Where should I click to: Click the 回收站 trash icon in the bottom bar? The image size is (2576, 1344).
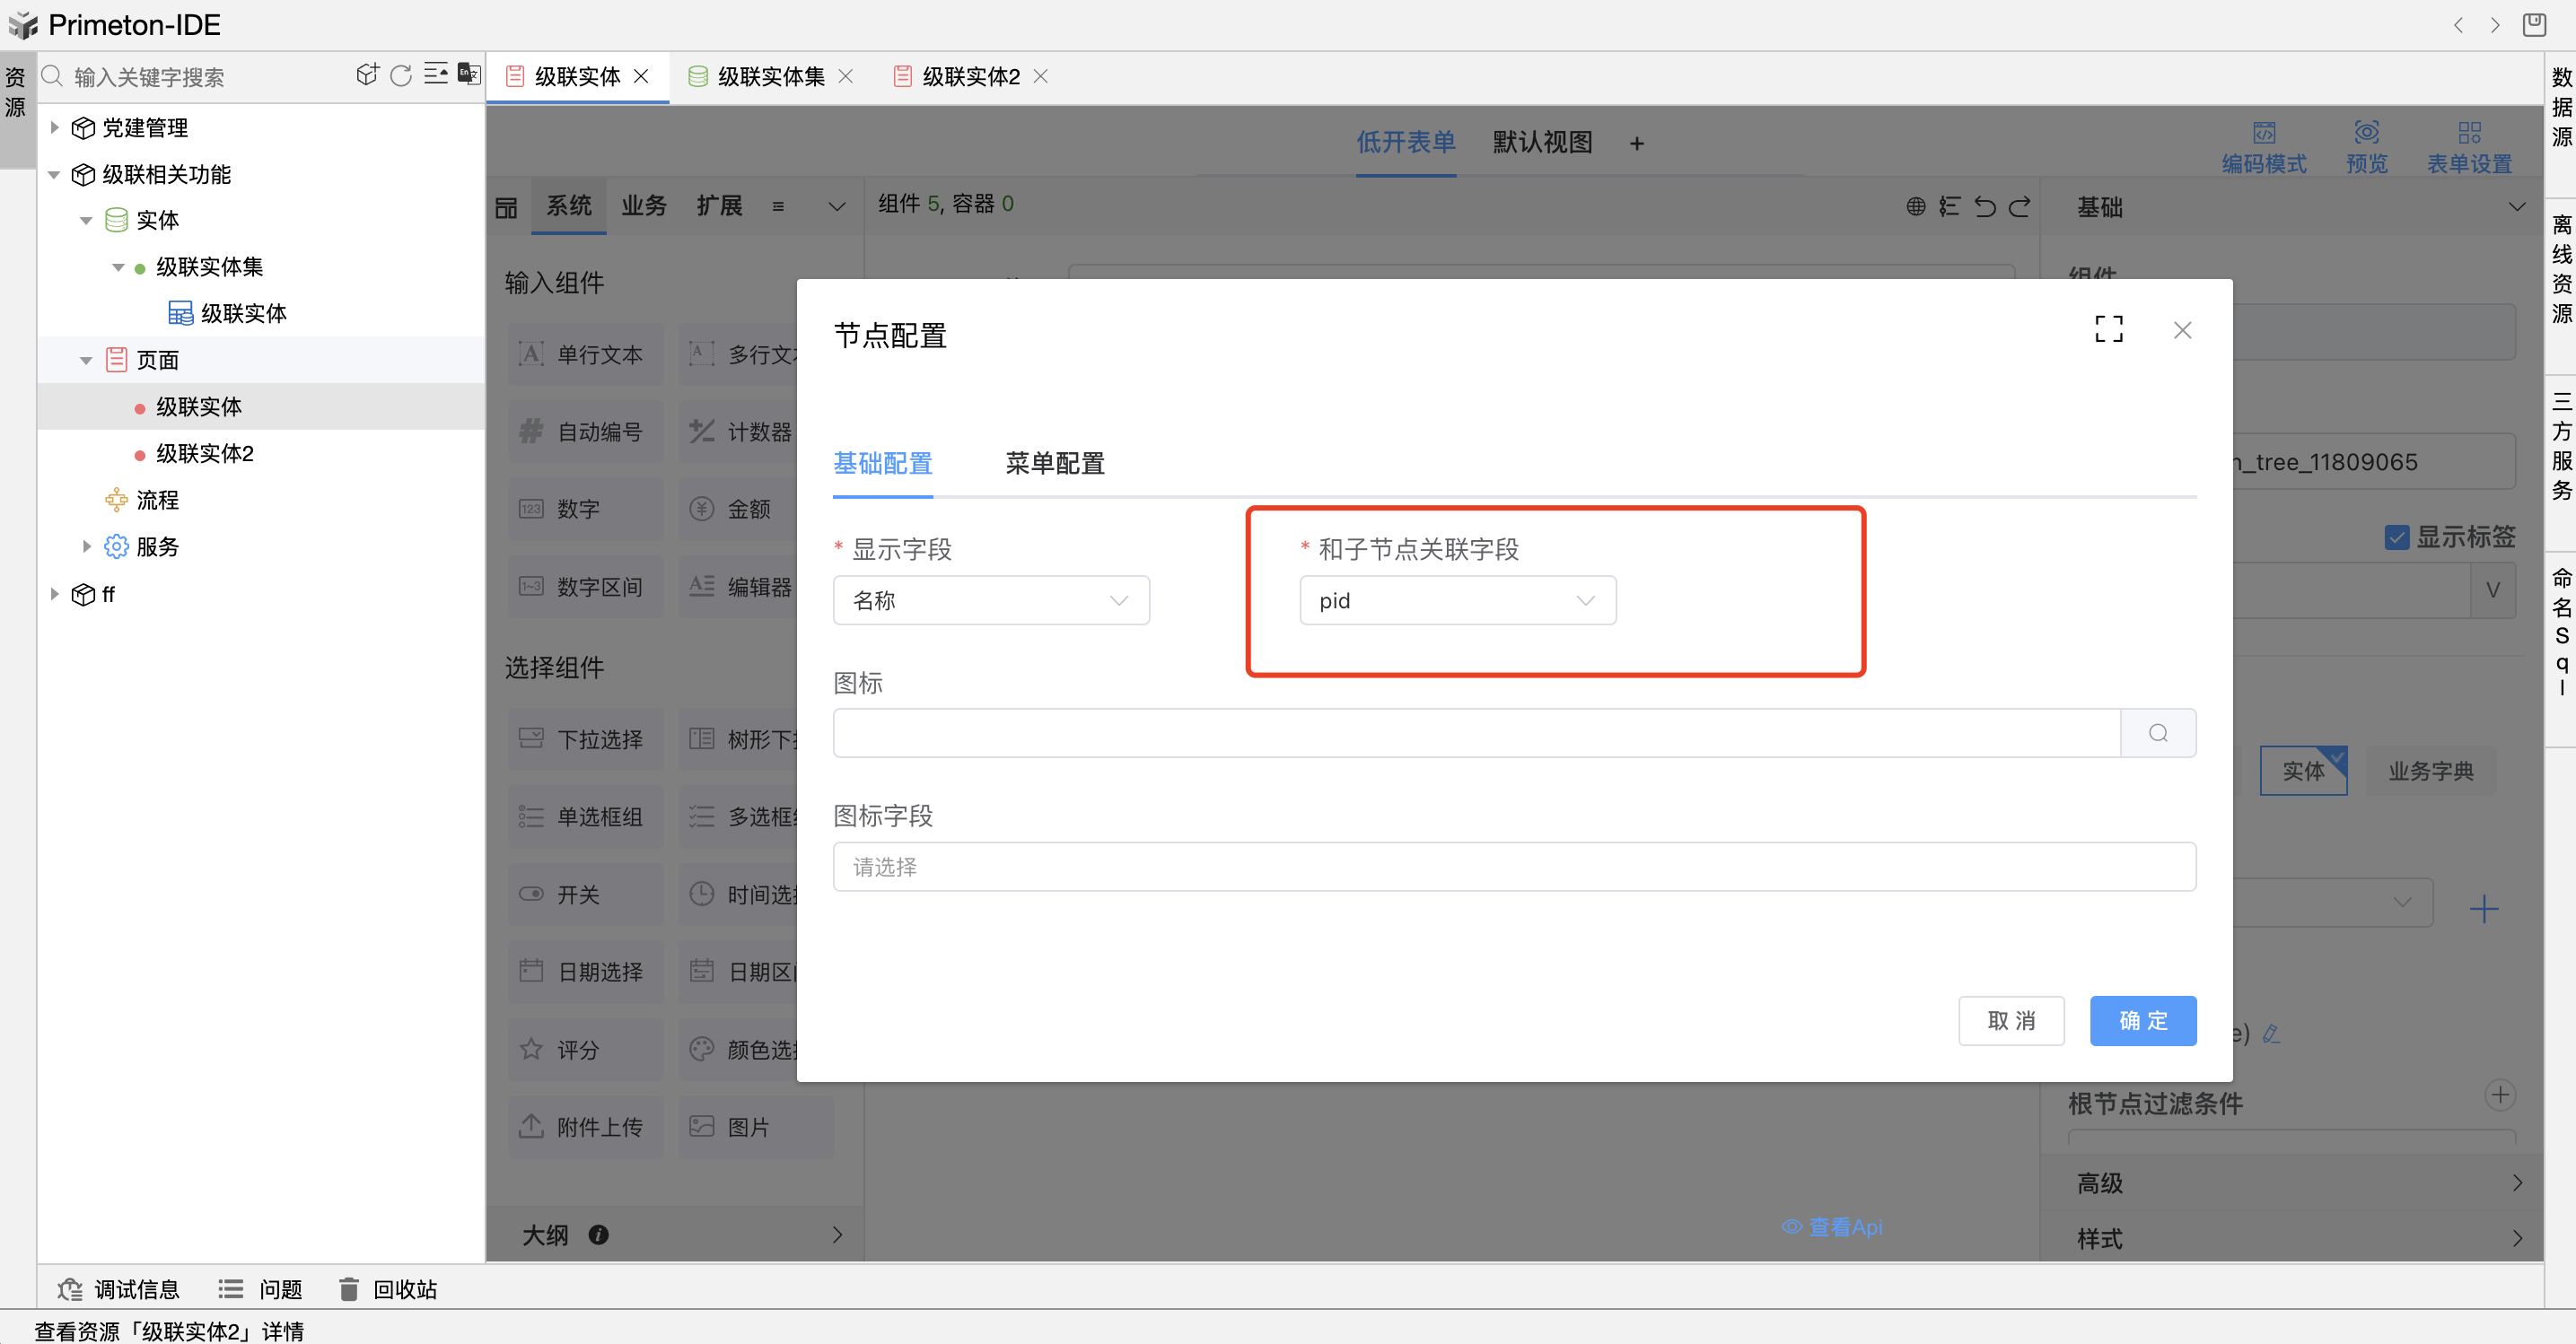[348, 1289]
